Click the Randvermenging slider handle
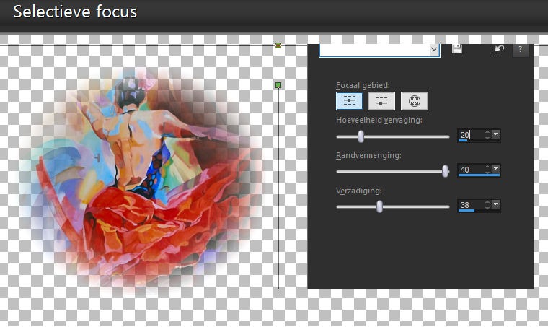 click(x=446, y=171)
